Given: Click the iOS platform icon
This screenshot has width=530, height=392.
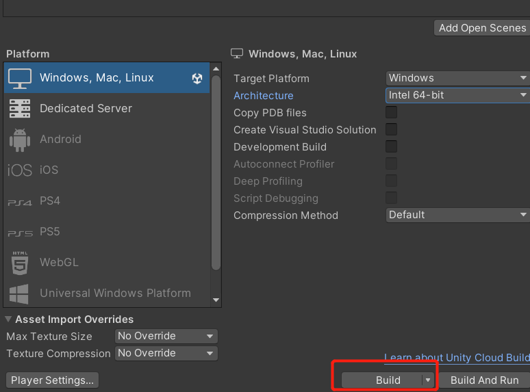Looking at the screenshot, I should (x=20, y=170).
